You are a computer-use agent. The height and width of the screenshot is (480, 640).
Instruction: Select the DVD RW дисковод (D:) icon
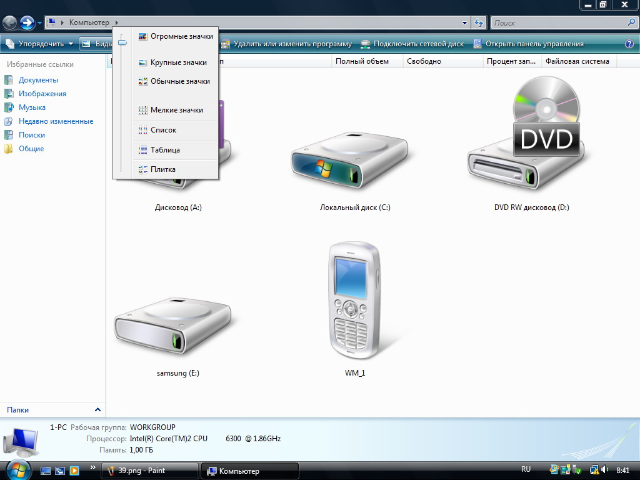[527, 133]
